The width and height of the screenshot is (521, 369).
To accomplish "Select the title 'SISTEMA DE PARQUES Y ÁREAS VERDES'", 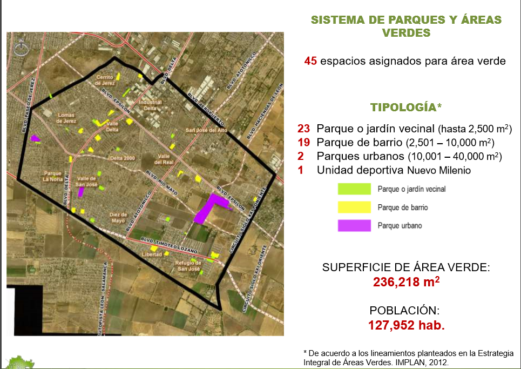I will [x=406, y=26].
